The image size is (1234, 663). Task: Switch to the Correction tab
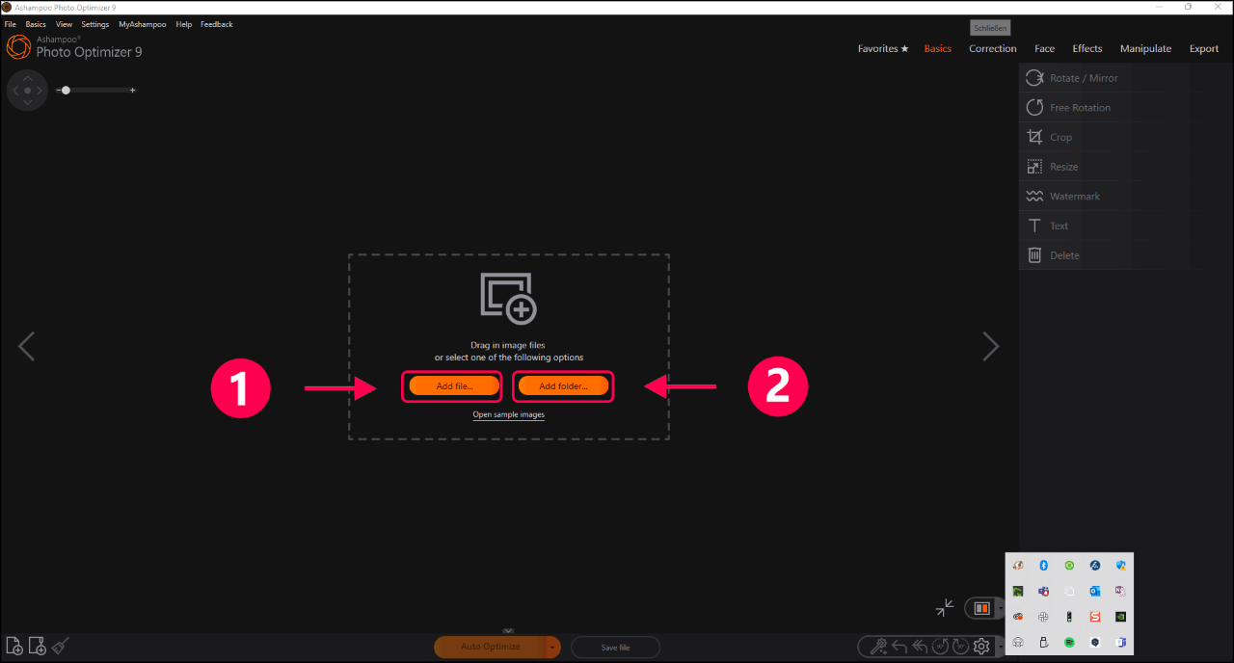993,49
